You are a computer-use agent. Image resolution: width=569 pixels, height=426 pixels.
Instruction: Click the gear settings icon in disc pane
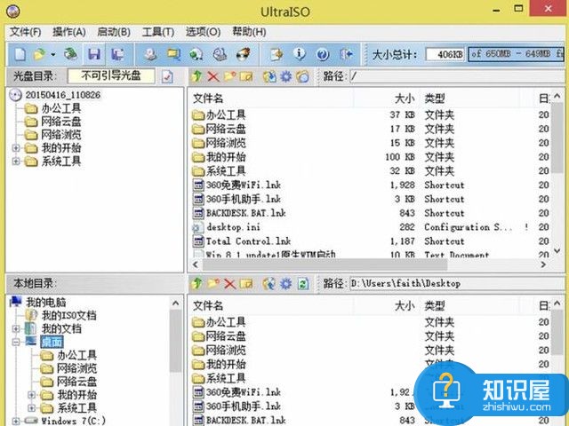(x=286, y=76)
